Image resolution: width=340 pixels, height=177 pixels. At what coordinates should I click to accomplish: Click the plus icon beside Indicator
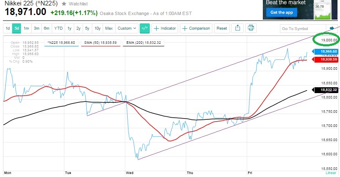tap(156, 28)
